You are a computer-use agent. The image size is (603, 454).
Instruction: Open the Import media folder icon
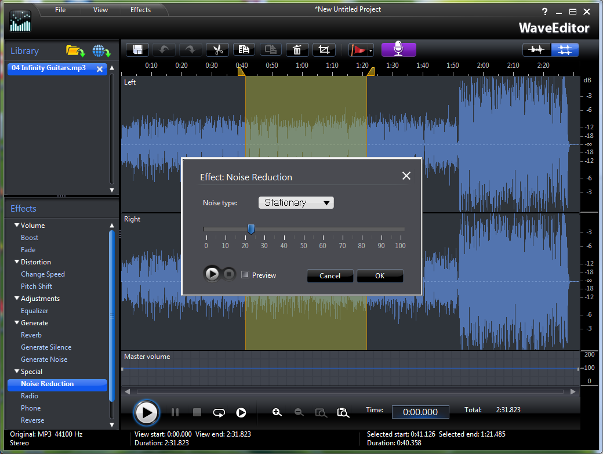pyautogui.click(x=75, y=51)
